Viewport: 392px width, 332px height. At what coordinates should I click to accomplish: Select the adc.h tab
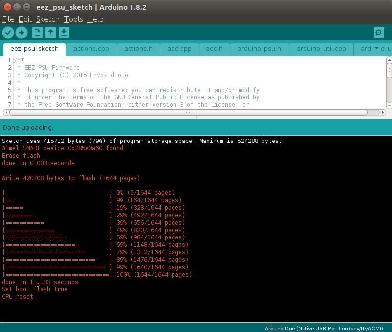click(x=214, y=49)
